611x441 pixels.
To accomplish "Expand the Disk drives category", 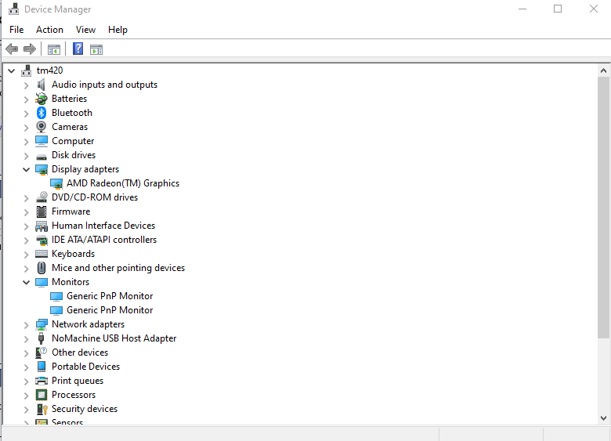I will tap(26, 156).
